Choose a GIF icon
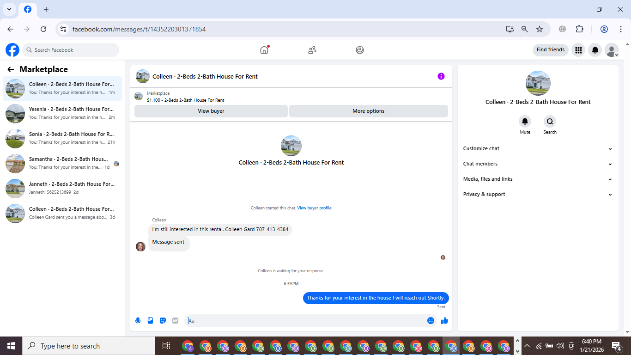The width and height of the screenshot is (631, 355). pos(175,320)
